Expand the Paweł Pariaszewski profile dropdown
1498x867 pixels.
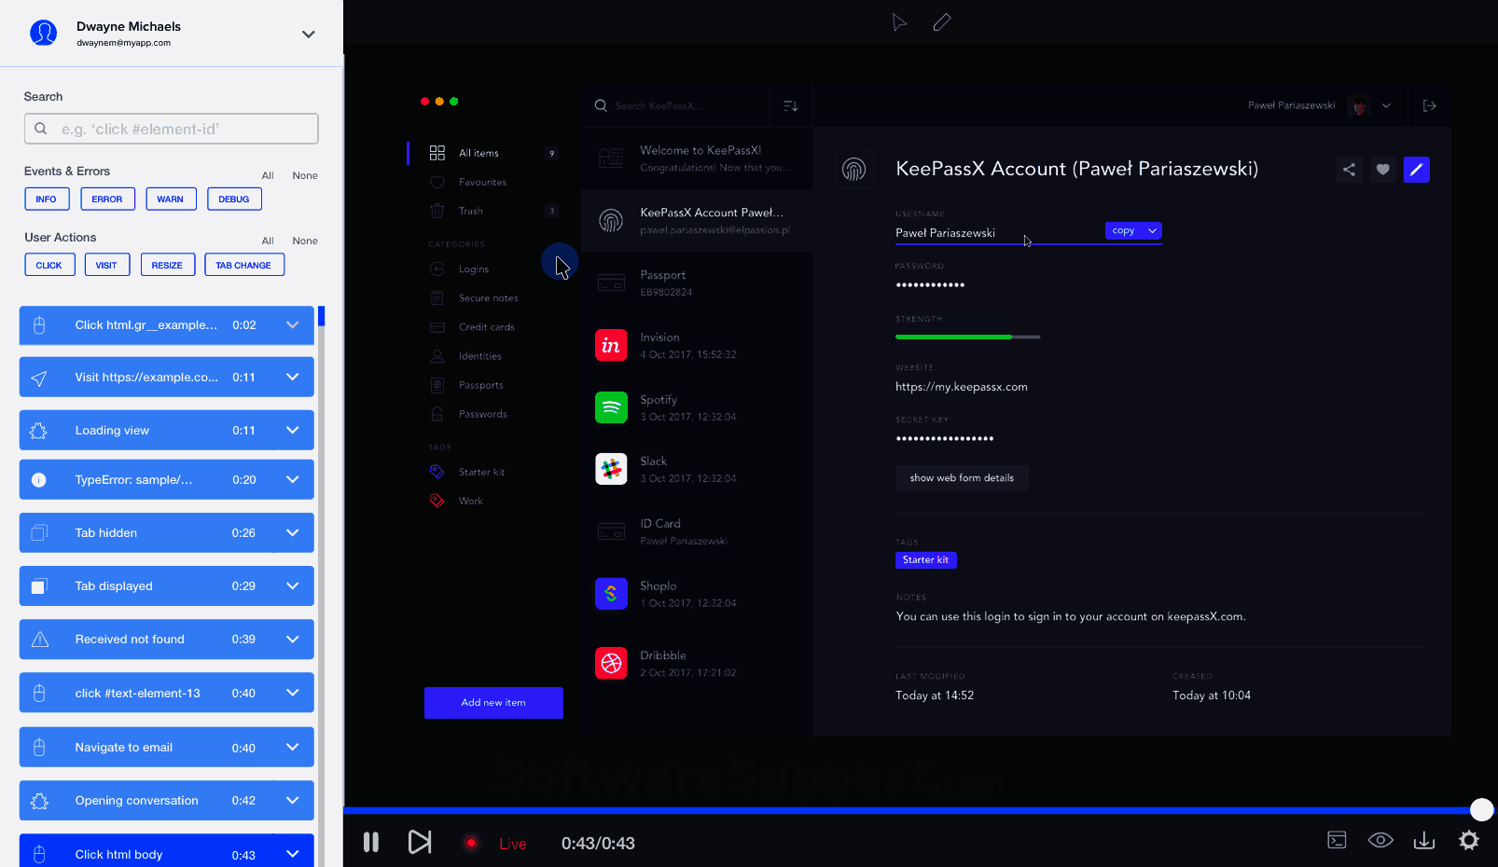tap(1387, 105)
